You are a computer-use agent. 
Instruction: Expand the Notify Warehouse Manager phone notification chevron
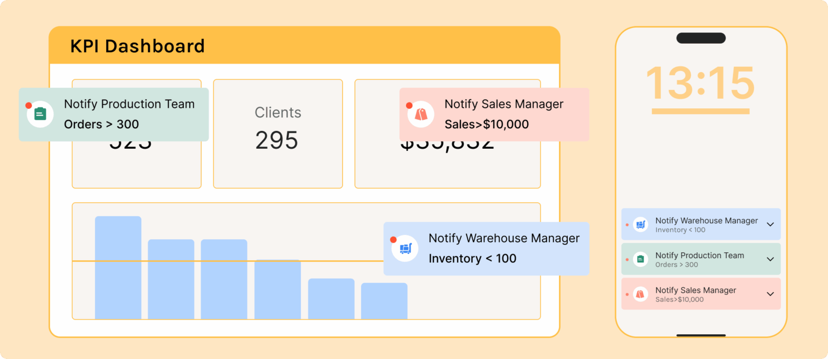[x=769, y=224]
